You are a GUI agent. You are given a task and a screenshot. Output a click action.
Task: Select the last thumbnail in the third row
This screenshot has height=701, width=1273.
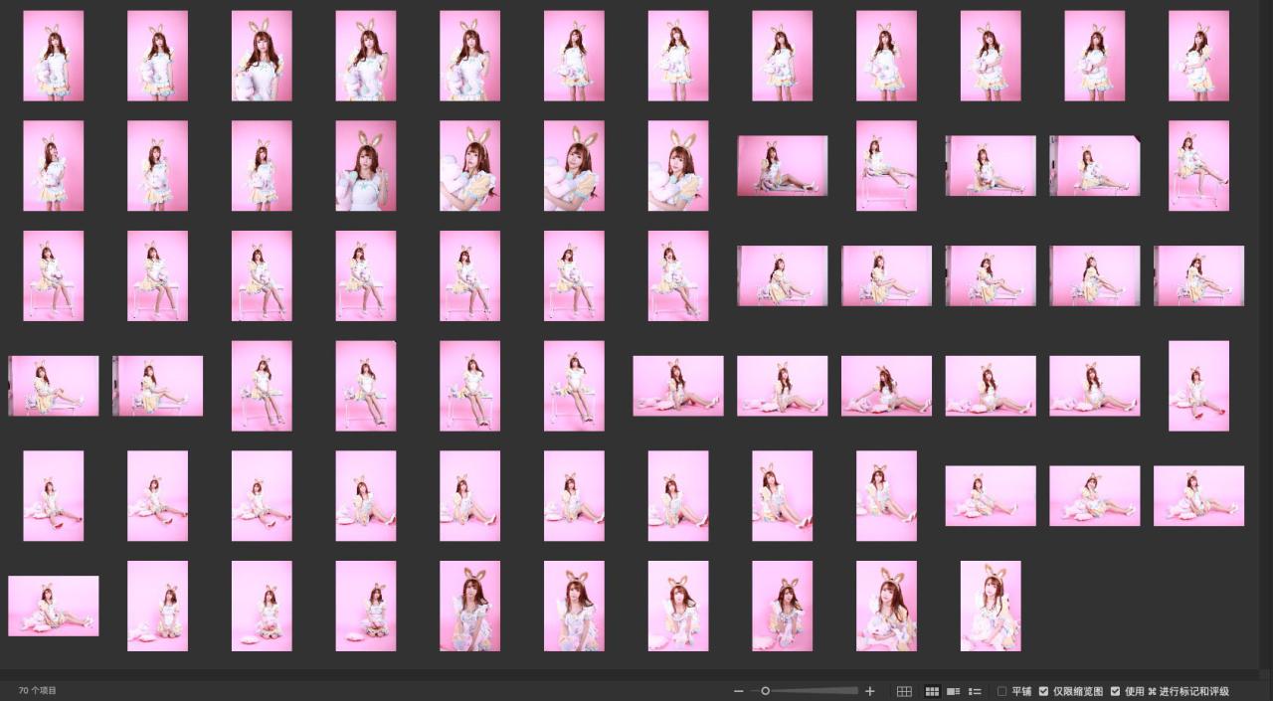pyautogui.click(x=1198, y=275)
